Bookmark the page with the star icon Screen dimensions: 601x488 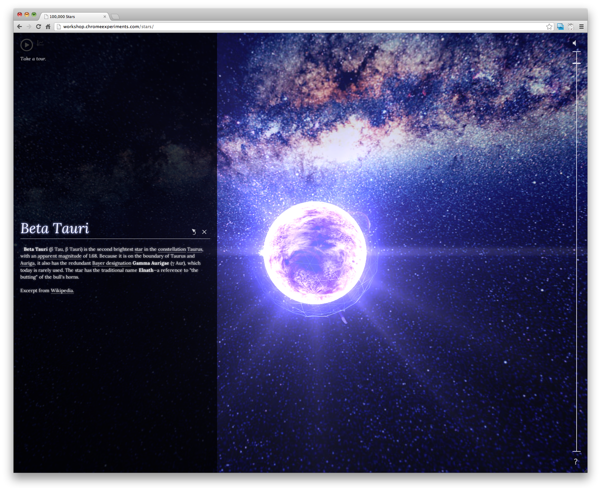click(x=549, y=26)
